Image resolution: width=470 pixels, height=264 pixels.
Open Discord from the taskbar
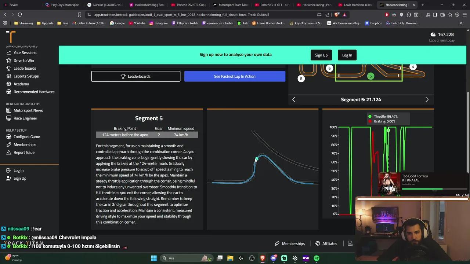(274, 258)
